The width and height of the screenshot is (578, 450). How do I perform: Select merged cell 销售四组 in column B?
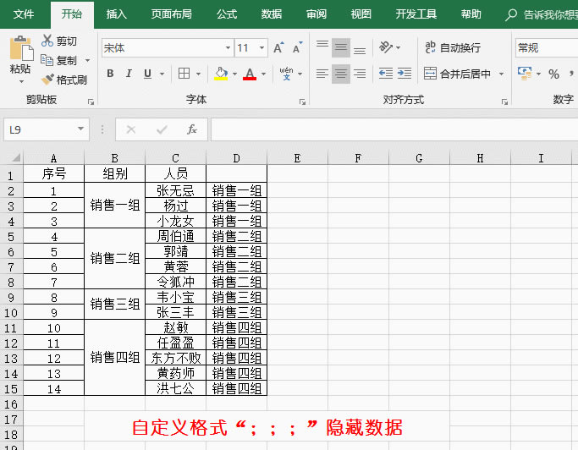(x=114, y=358)
